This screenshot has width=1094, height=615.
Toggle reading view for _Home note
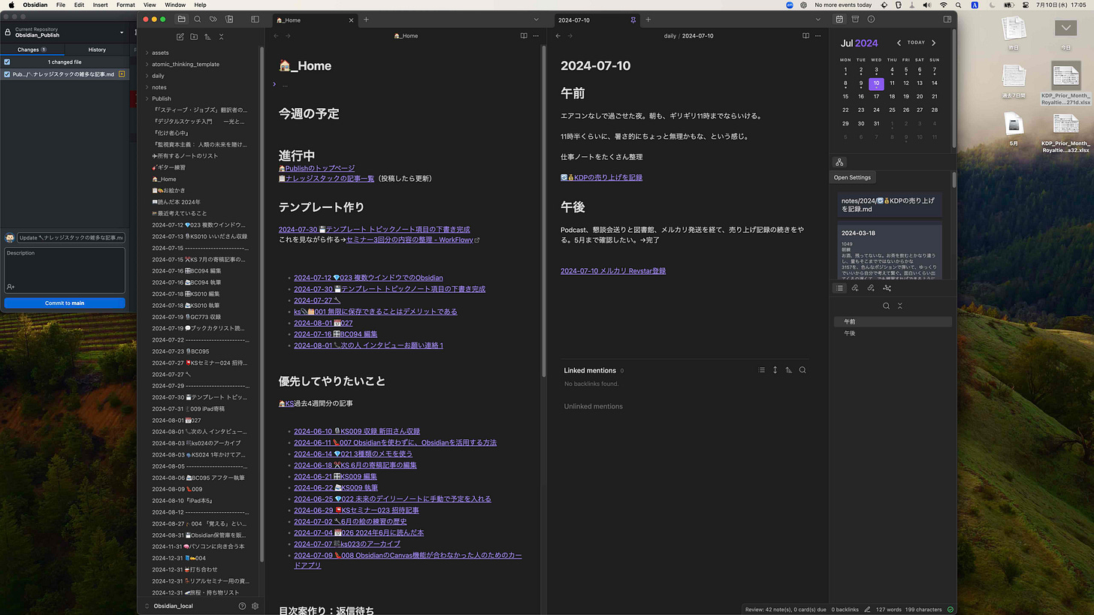point(524,36)
